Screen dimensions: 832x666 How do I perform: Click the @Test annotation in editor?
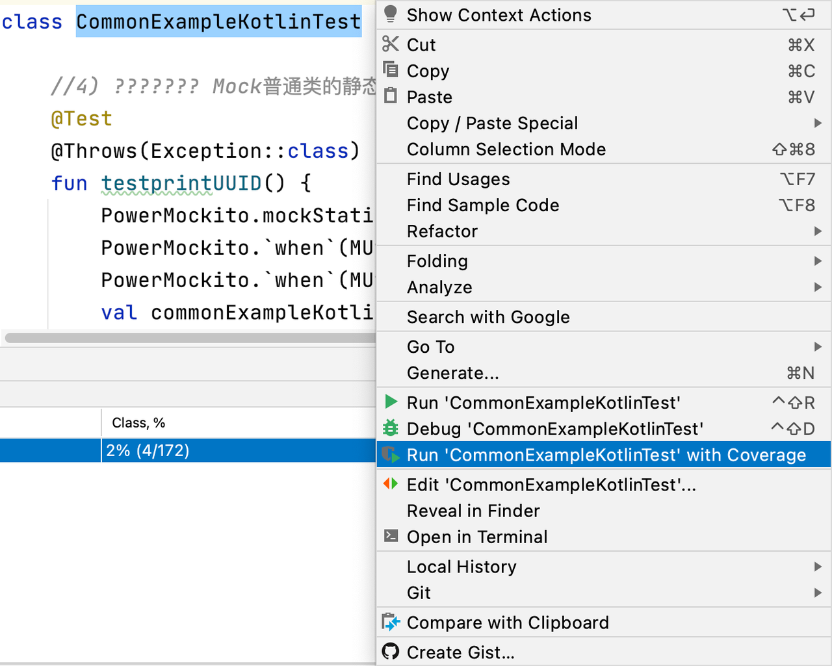(81, 118)
